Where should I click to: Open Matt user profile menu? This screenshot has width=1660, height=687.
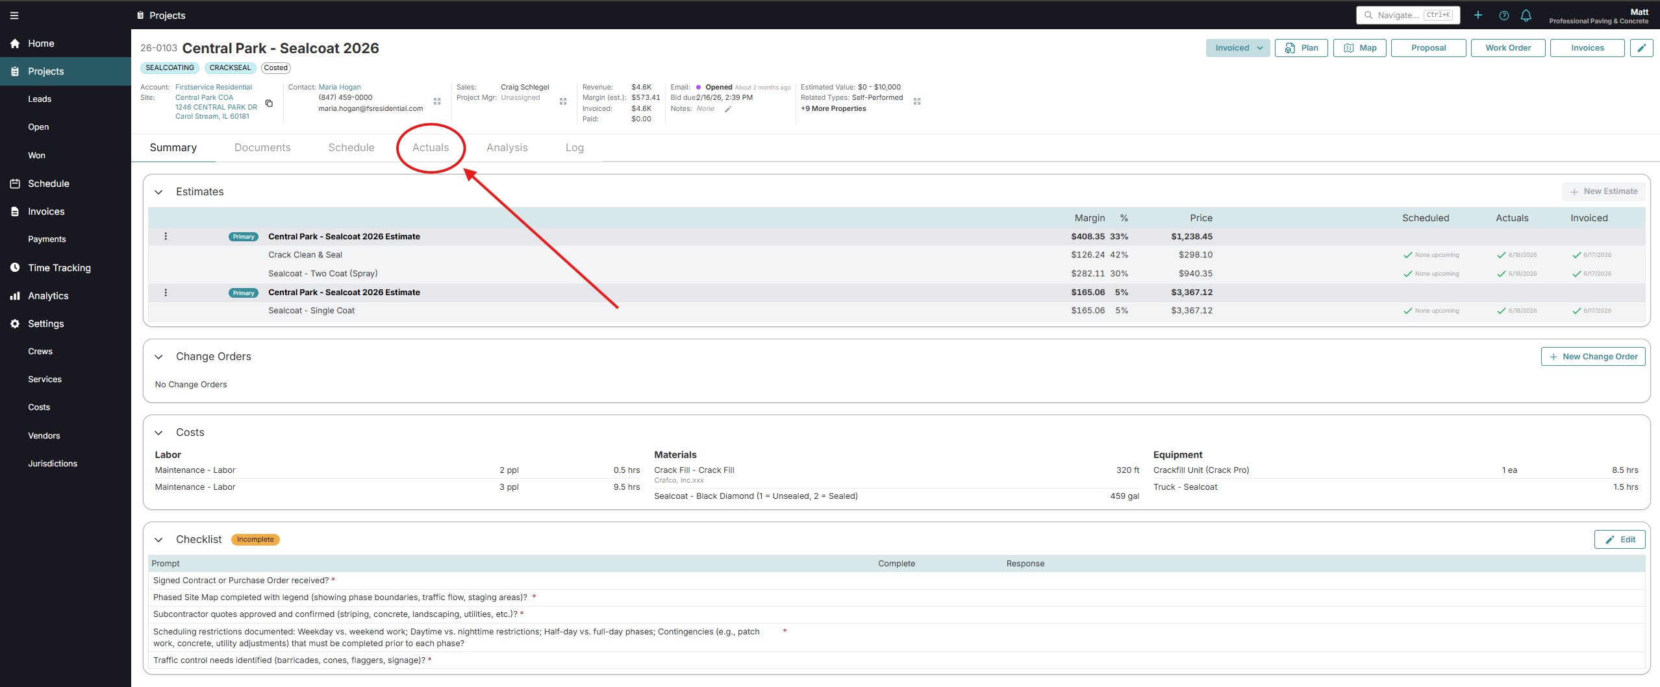click(1599, 16)
